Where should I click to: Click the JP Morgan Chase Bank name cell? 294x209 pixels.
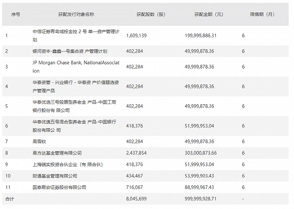click(76, 67)
